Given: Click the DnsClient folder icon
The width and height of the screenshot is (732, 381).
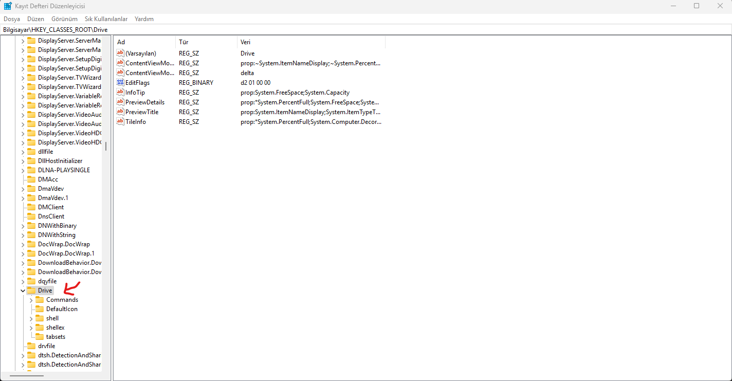Looking at the screenshot, I should click(x=31, y=216).
